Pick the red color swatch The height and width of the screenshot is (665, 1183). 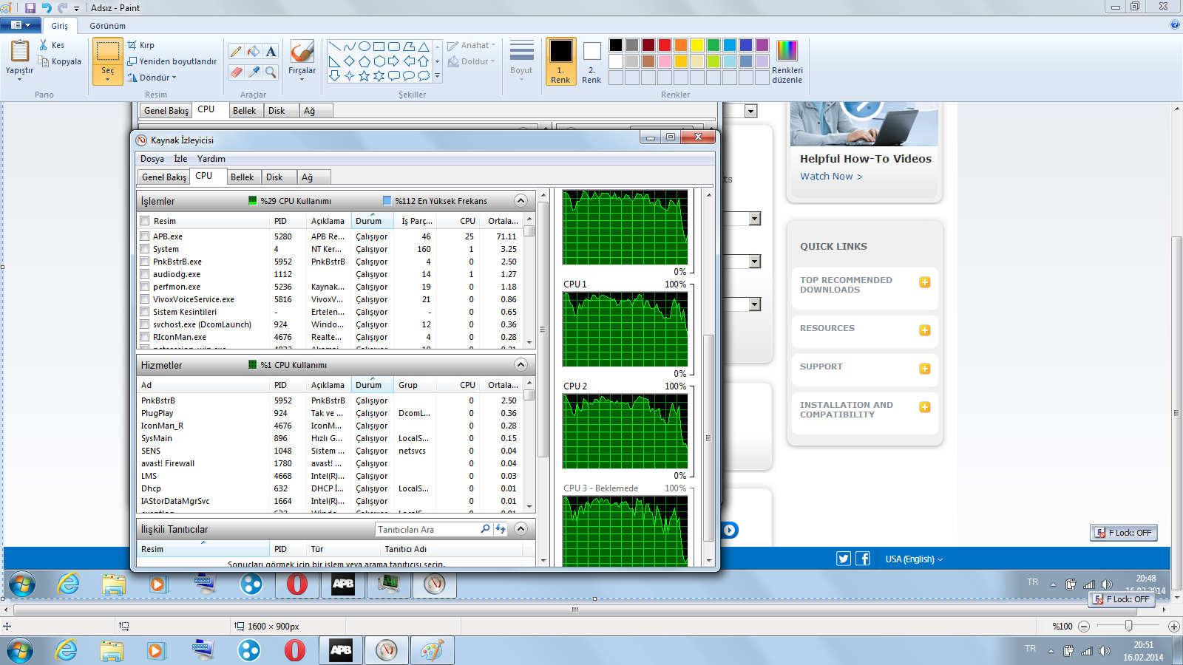point(665,45)
